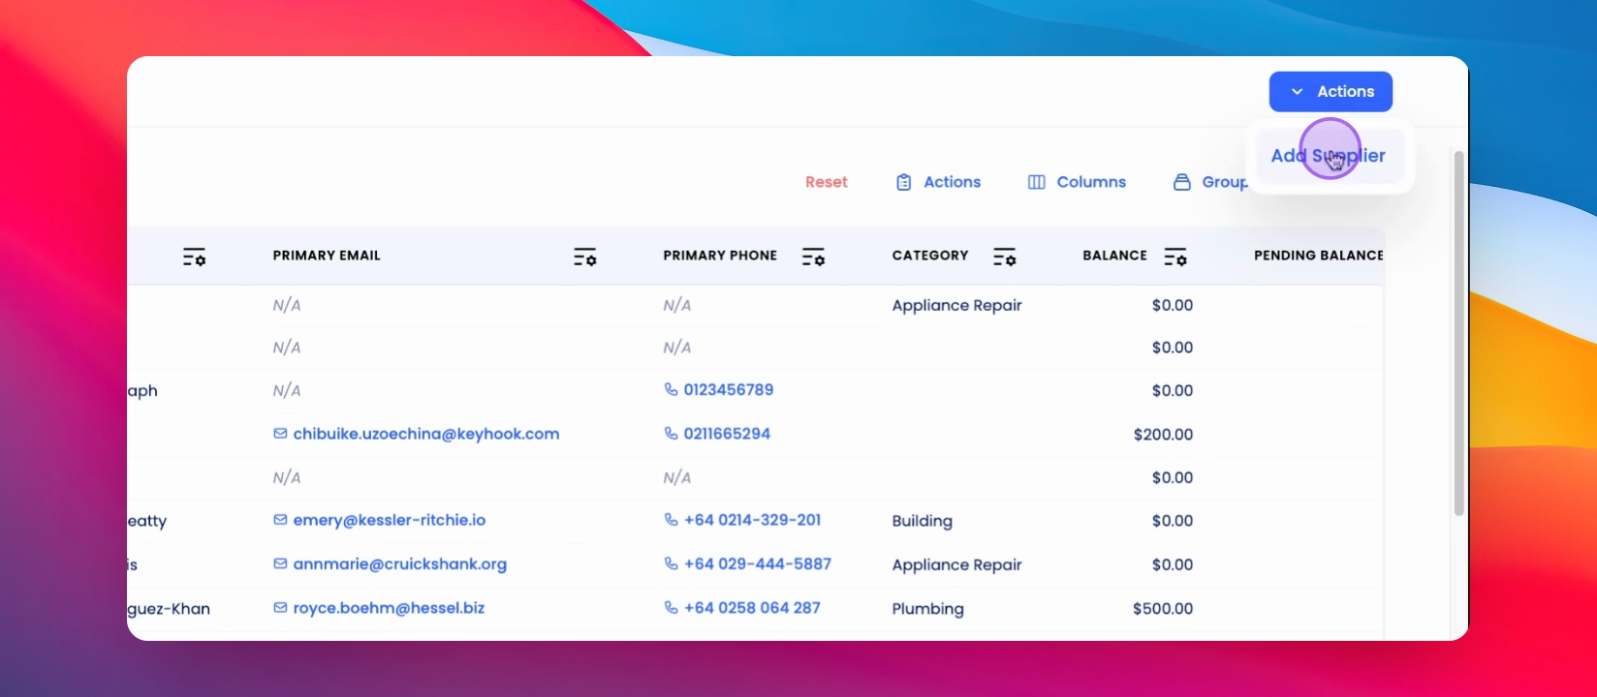Select Appliance Repair in the first row
This screenshot has height=697, width=1597.
tap(957, 305)
